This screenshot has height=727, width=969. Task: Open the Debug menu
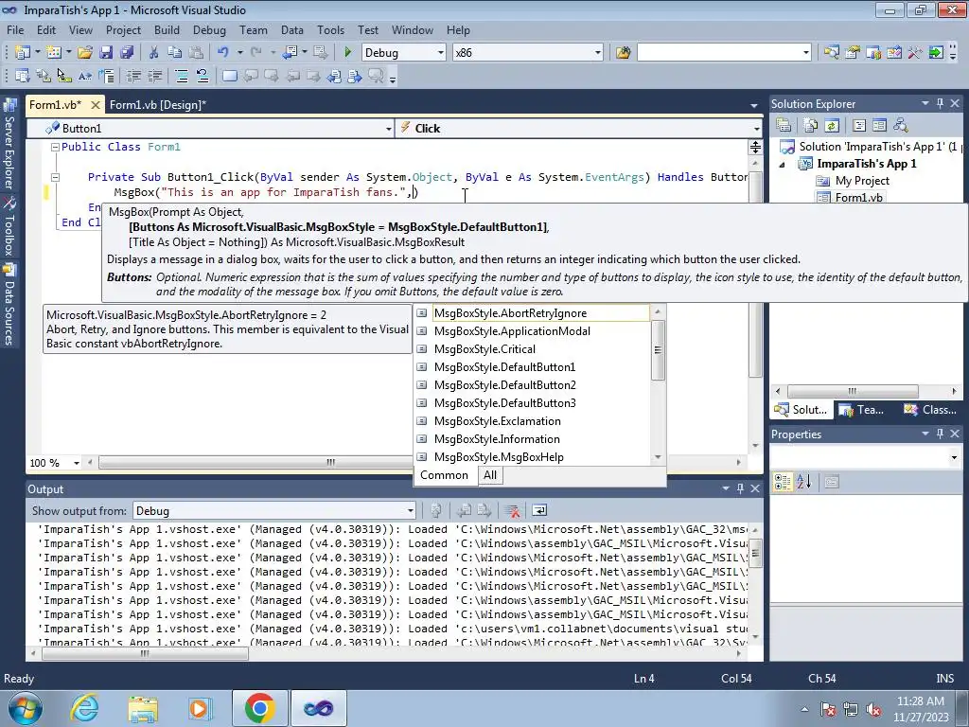tap(209, 29)
